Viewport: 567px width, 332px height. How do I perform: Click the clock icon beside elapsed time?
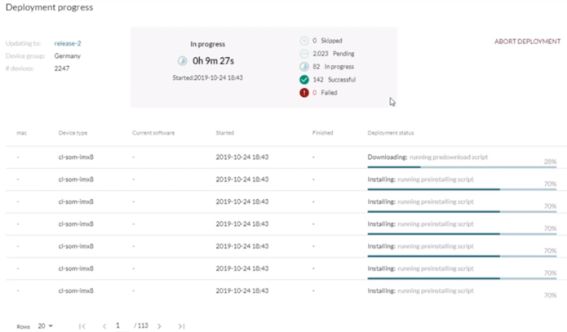[x=183, y=60]
